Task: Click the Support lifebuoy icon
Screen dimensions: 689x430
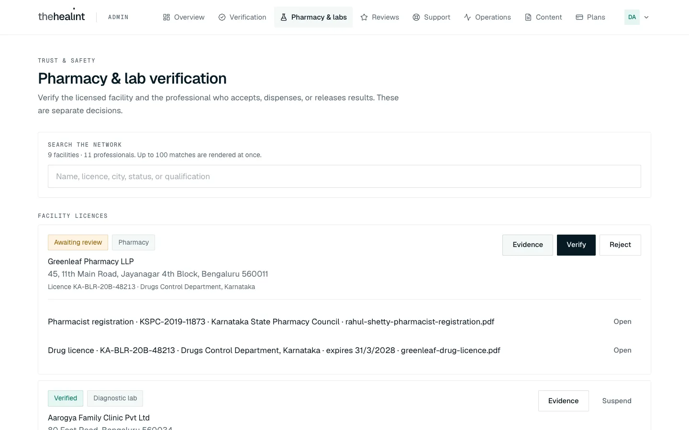Action: click(416, 17)
